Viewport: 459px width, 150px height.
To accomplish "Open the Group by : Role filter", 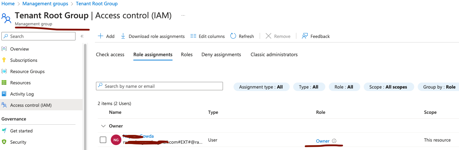I will click(x=438, y=87).
